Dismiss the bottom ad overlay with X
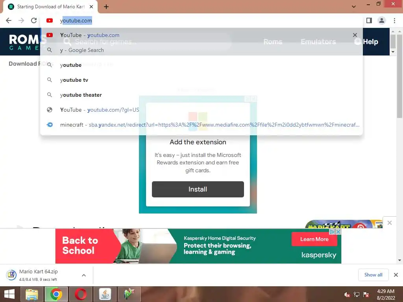The height and width of the screenshot is (302, 403). pos(390,223)
